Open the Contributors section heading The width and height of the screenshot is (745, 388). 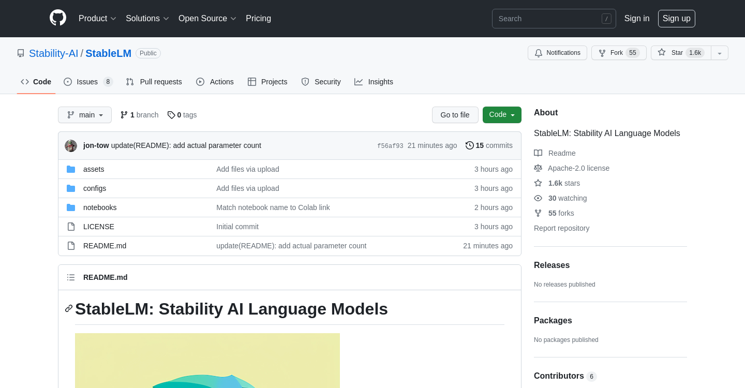565,376
